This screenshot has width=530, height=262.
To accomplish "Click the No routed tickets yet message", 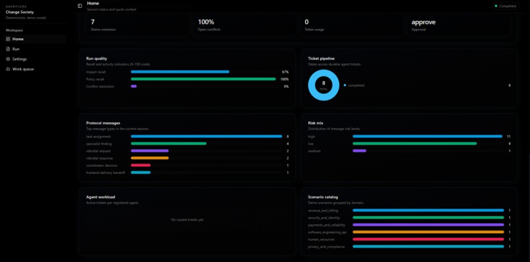I will tap(187, 220).
